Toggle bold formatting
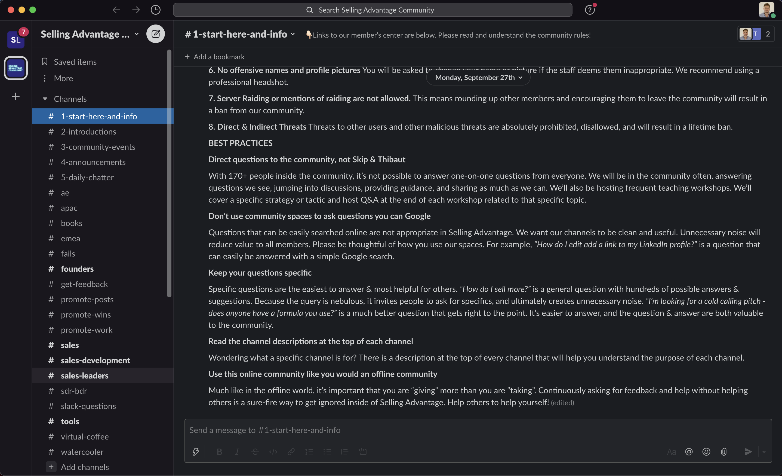782x476 pixels. pyautogui.click(x=219, y=451)
